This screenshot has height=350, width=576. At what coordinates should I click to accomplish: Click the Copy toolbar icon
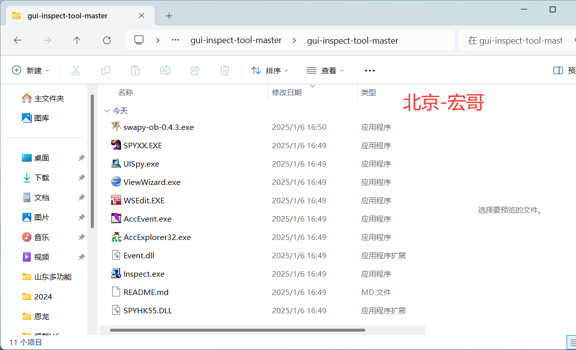click(x=106, y=70)
